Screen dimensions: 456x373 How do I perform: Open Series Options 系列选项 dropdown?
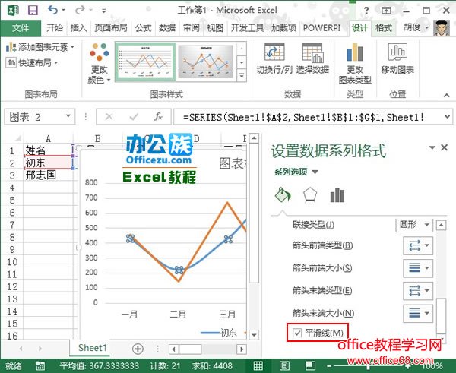point(296,172)
